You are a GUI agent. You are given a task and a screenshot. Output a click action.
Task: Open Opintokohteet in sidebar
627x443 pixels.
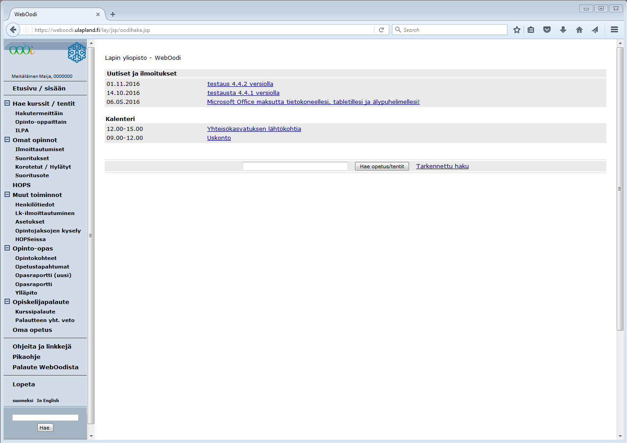coord(36,258)
